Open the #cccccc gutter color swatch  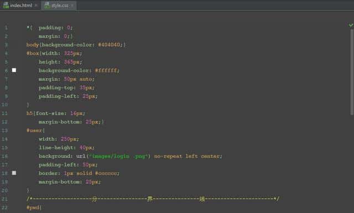[14, 173]
